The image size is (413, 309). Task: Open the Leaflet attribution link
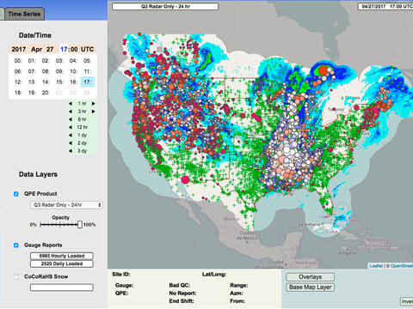376,266
